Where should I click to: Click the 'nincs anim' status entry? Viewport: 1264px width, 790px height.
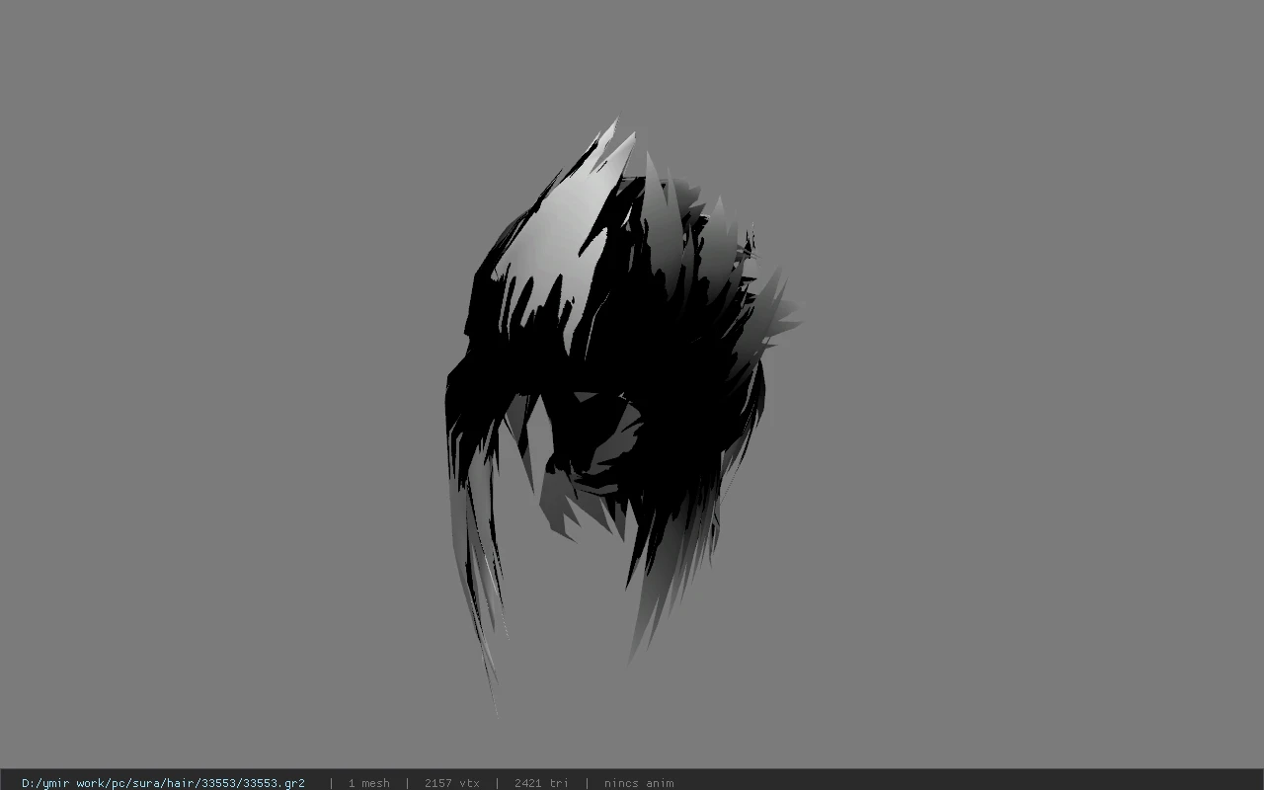coord(639,783)
